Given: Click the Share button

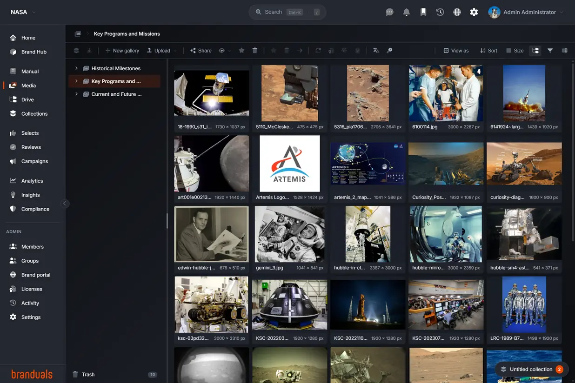Looking at the screenshot, I should (x=201, y=51).
